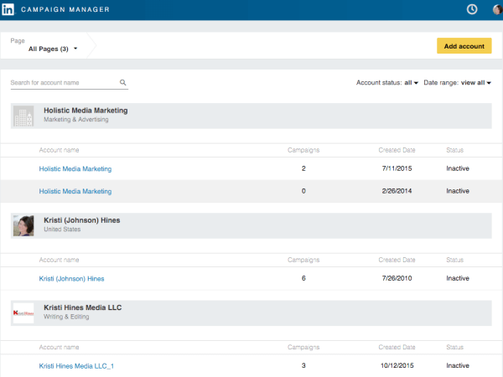Open Holistic Media Marketing account created 2/26/2014

tap(75, 191)
